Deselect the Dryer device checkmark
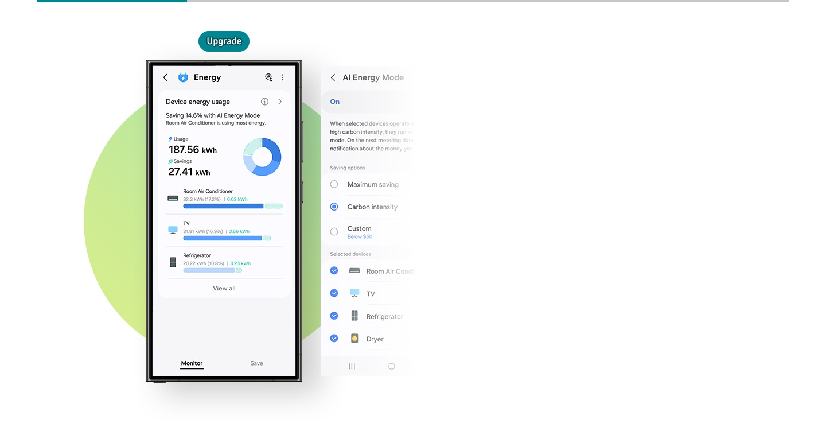The image size is (826, 427). [334, 338]
